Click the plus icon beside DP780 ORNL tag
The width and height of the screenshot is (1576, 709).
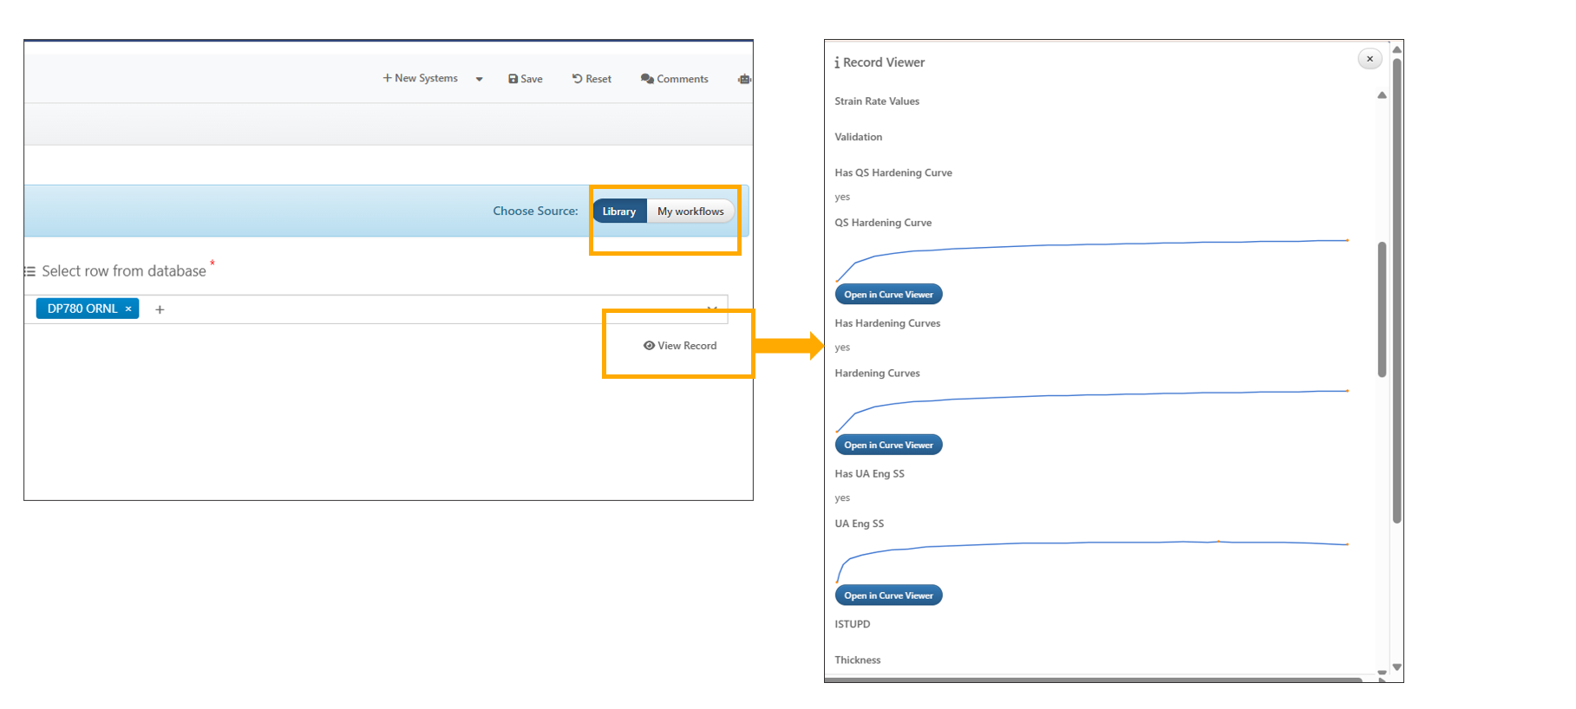(x=160, y=309)
